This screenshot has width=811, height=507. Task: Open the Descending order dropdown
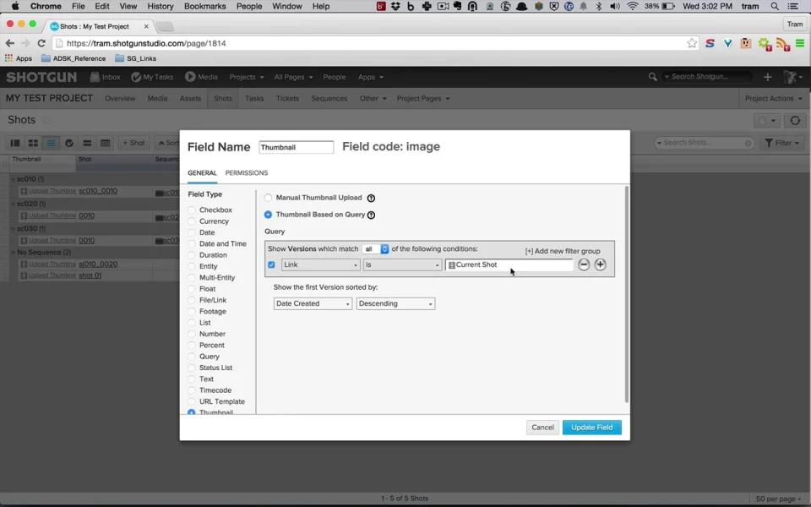(395, 303)
